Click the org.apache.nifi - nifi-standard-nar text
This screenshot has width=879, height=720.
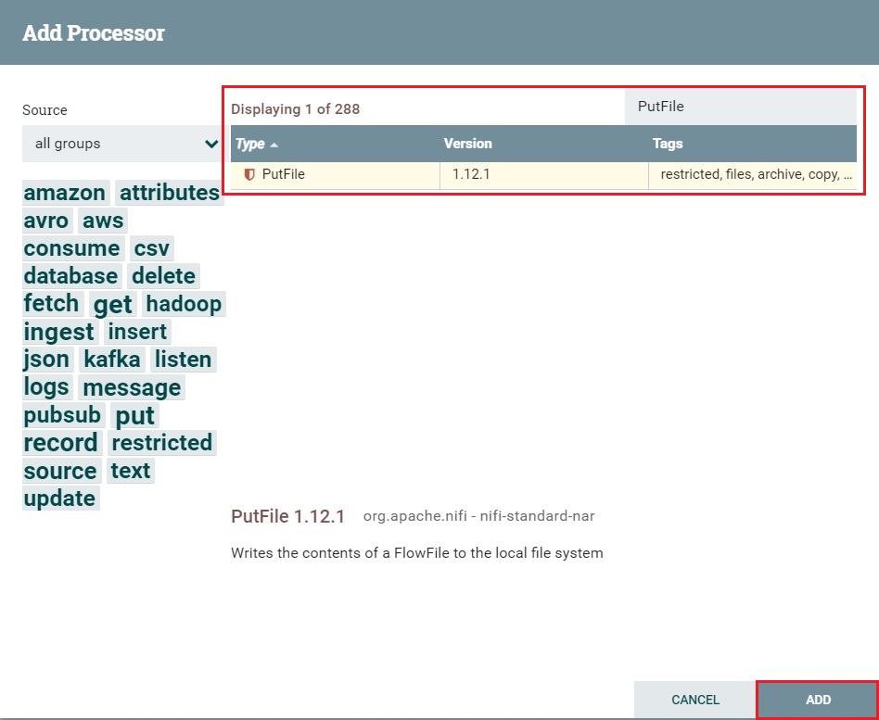coord(478,516)
